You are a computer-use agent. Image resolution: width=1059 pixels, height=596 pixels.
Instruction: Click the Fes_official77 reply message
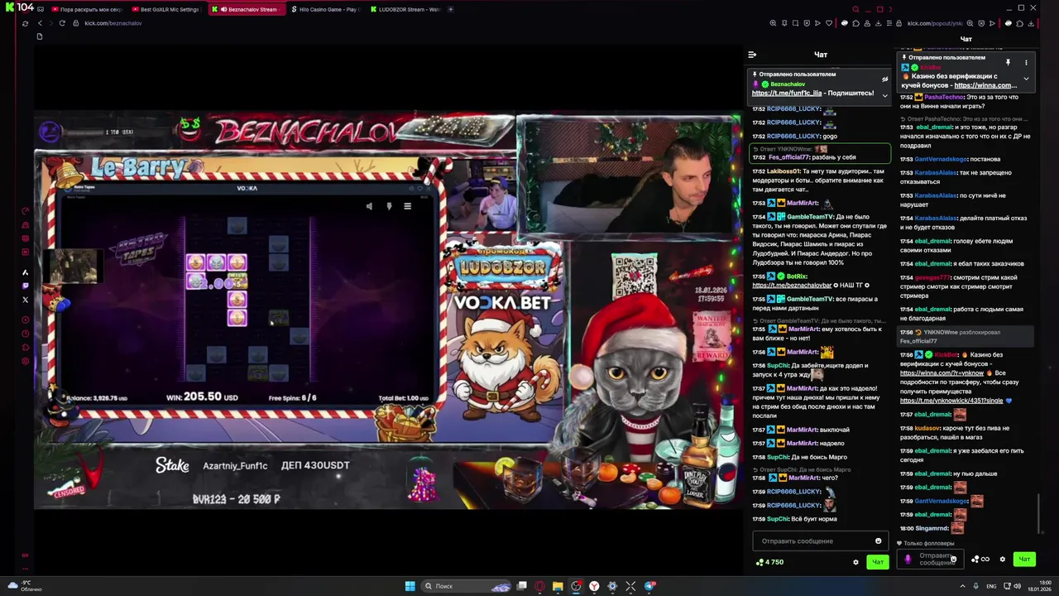820,153
